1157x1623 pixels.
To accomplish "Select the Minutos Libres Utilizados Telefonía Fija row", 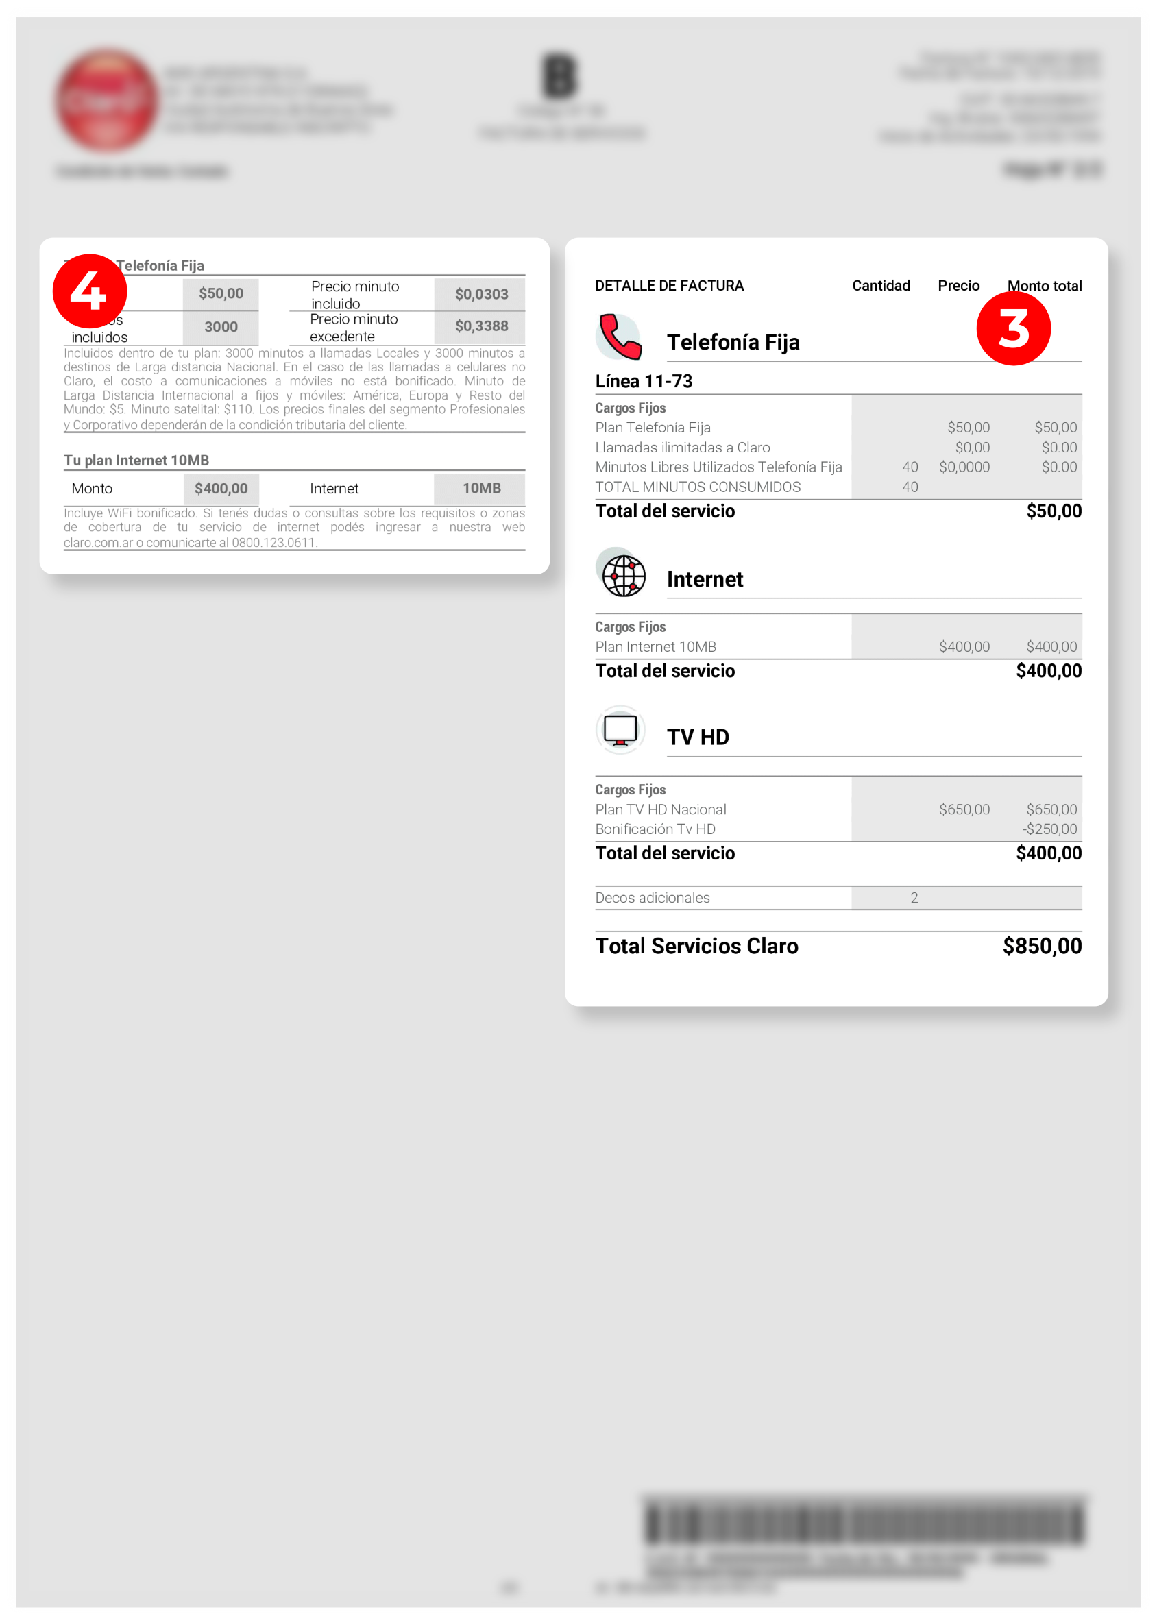I will pos(838,467).
